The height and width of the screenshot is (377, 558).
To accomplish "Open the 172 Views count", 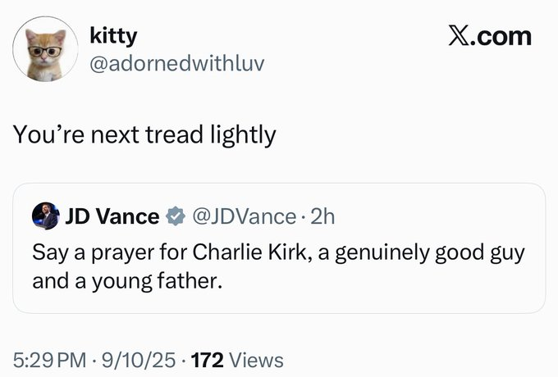I will coord(237,361).
